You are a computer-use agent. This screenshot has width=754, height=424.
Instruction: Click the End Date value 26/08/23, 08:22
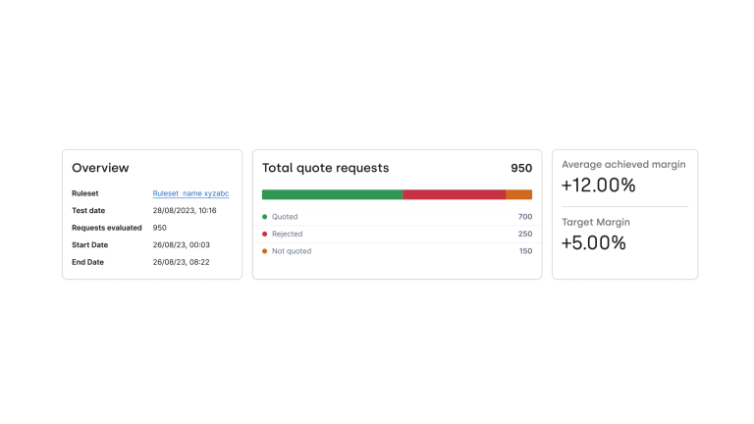(182, 262)
